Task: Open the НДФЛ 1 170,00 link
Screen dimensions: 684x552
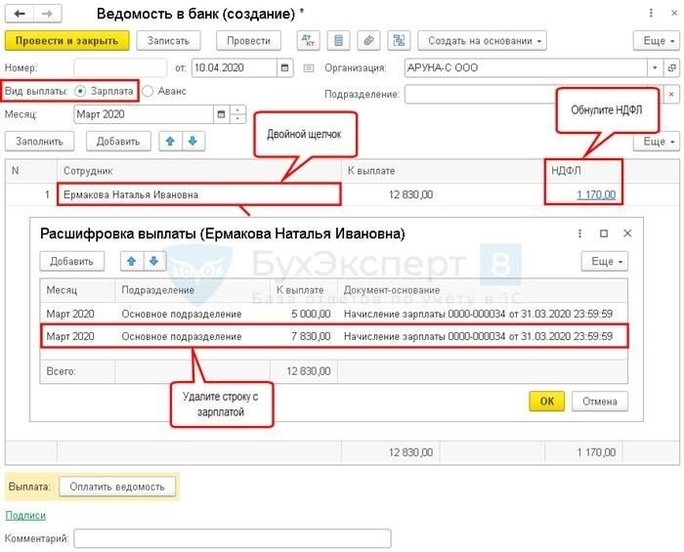Action: point(596,194)
